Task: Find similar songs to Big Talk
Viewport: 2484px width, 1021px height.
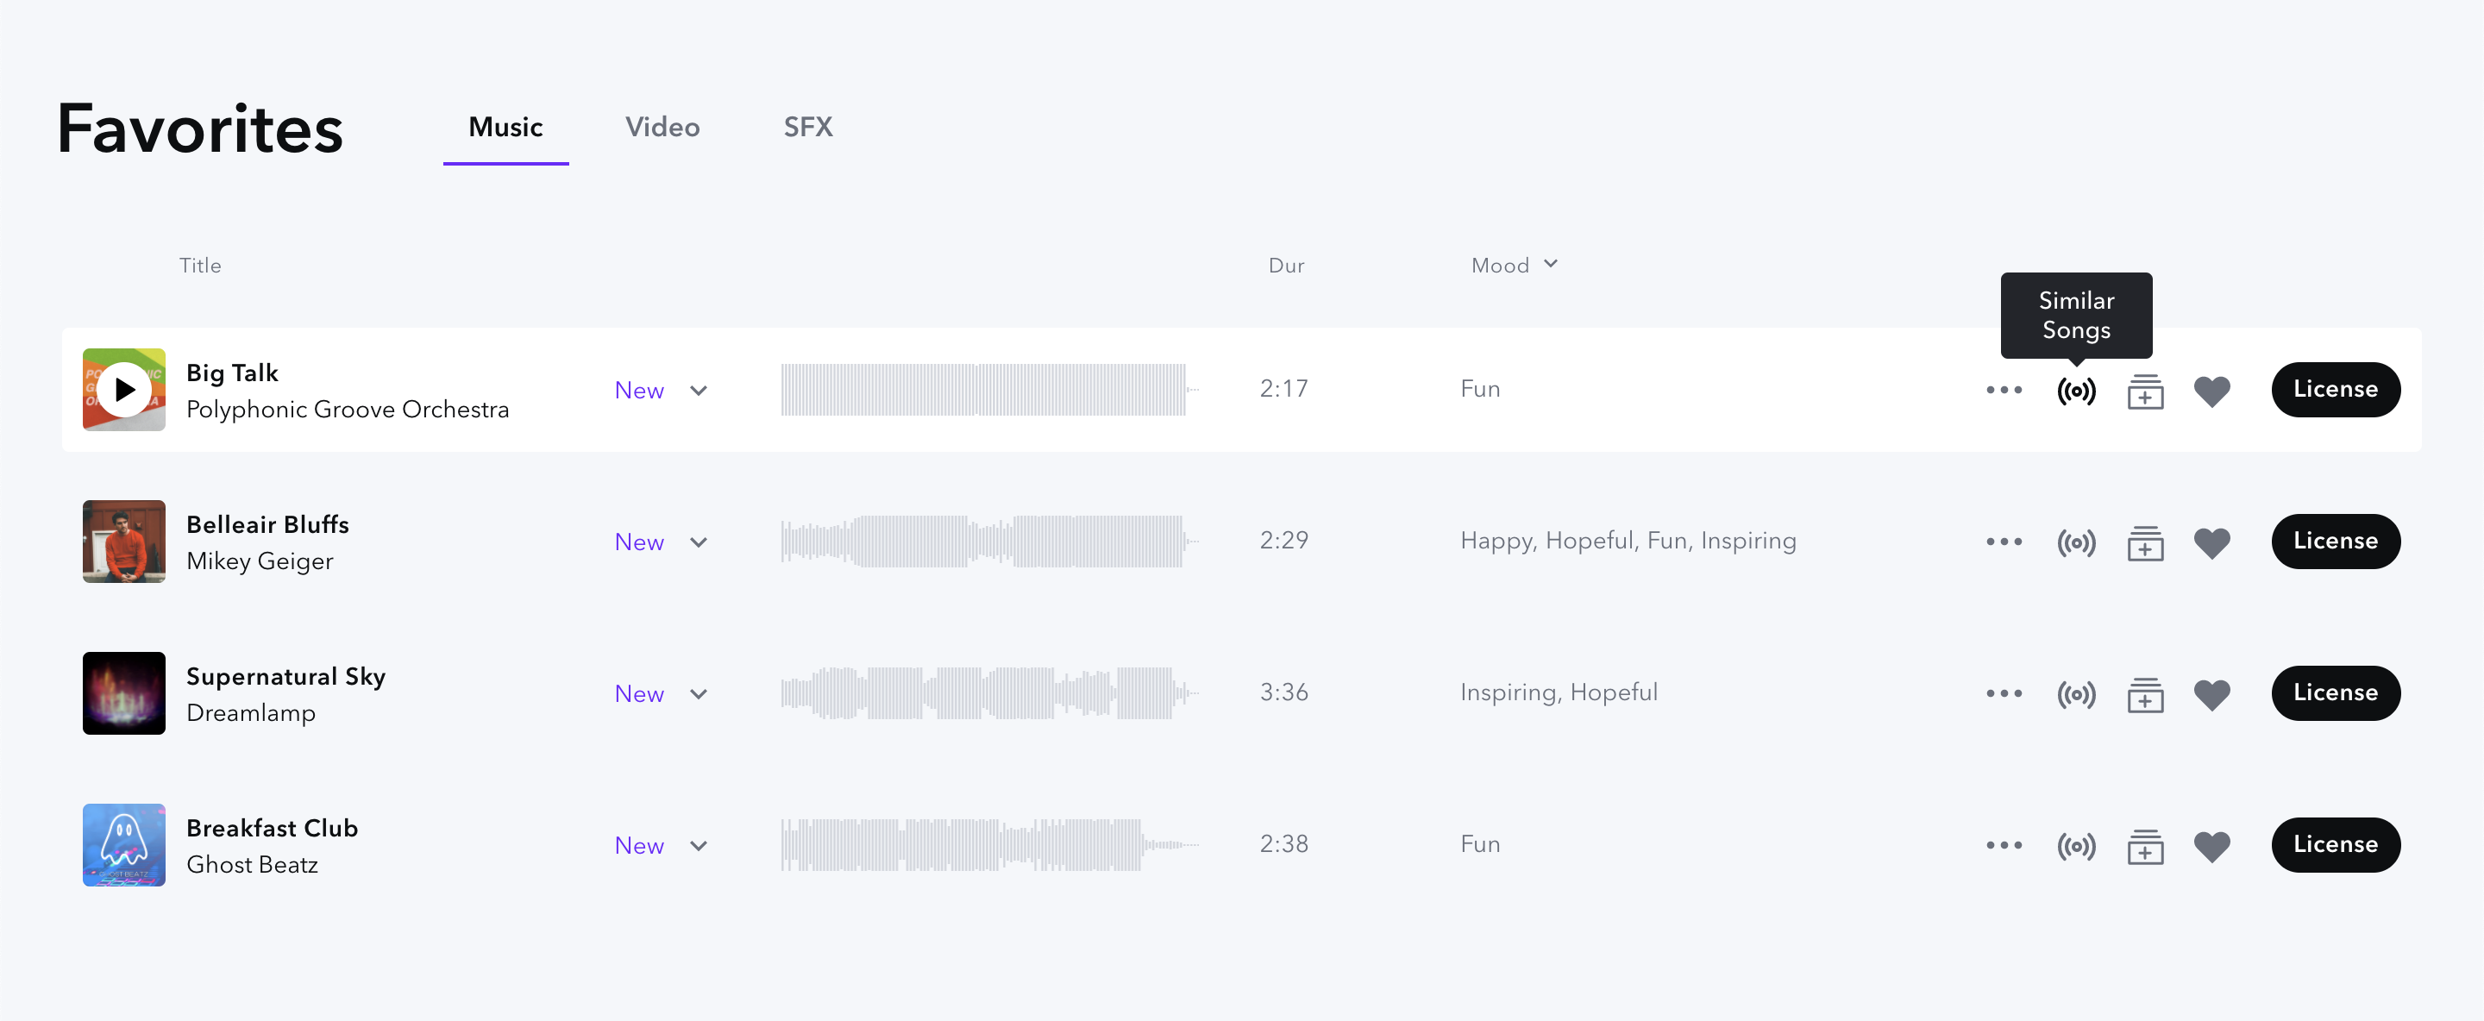Action: 2075,391
